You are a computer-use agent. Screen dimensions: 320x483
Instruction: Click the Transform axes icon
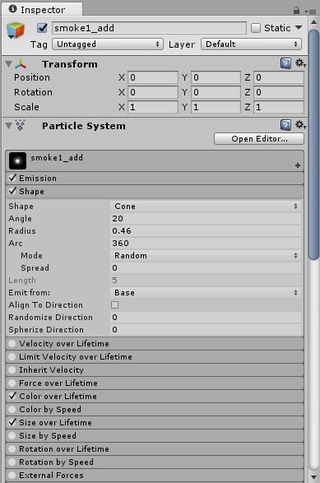(x=21, y=64)
